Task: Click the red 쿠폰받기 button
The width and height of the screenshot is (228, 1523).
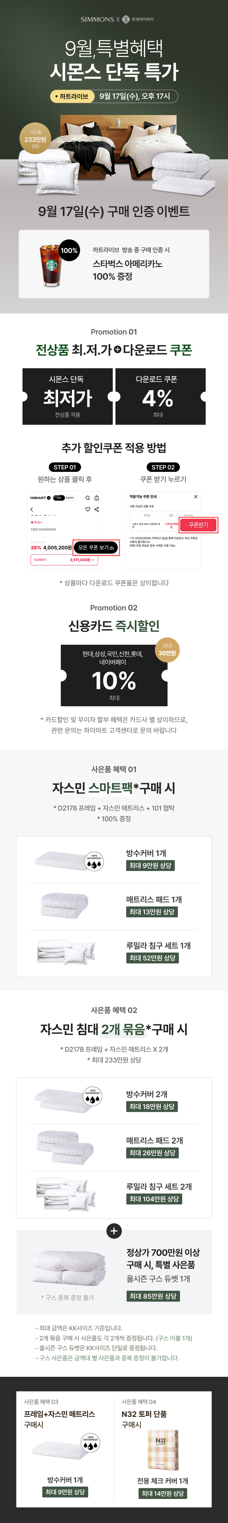Action: click(x=198, y=525)
